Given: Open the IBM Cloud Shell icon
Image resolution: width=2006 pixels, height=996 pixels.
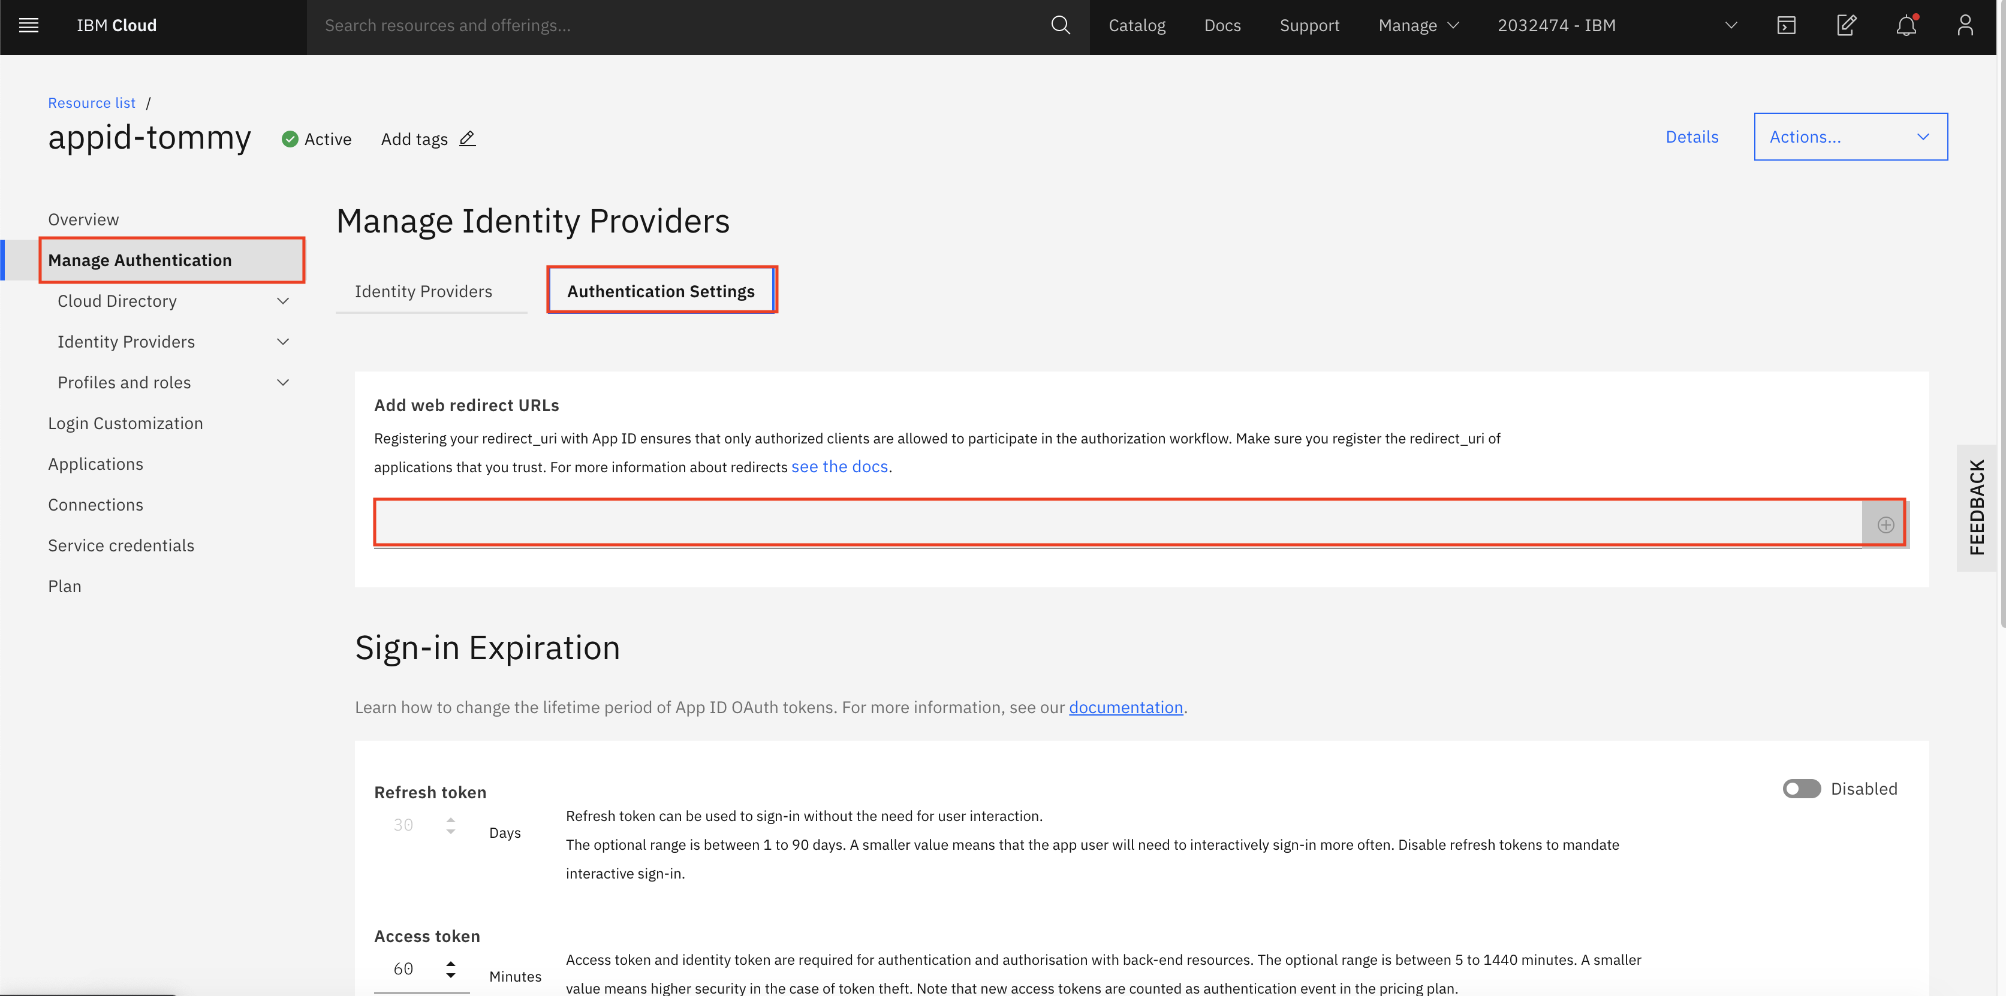Looking at the screenshot, I should click(x=1787, y=26).
